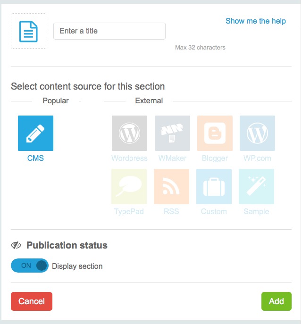The height and width of the screenshot is (324, 302).
Task: Open the Show me the help link
Action: [x=255, y=21]
